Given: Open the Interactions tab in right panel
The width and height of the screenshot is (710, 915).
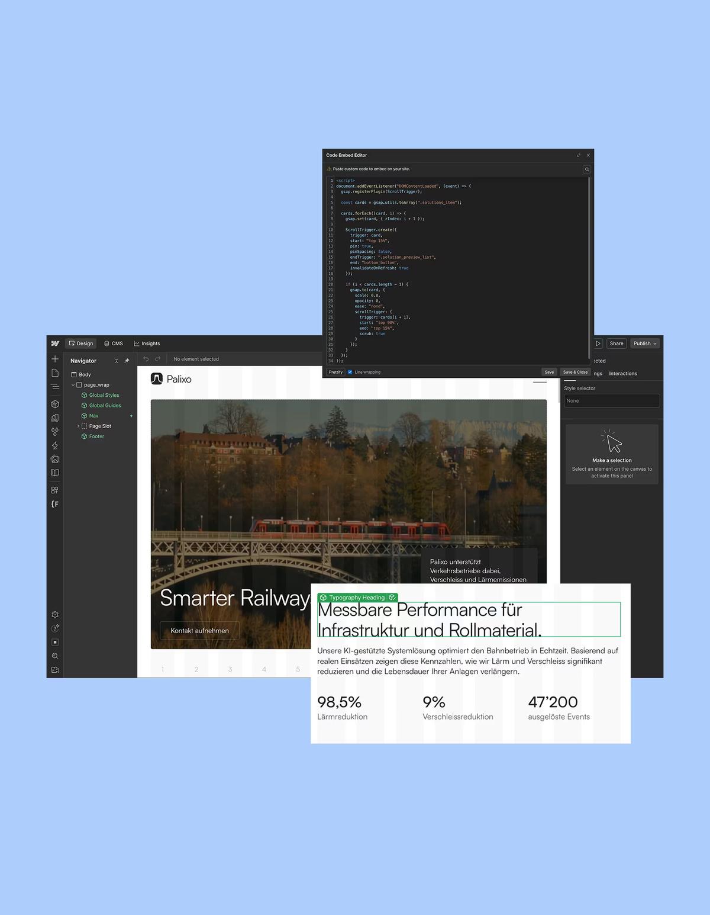Looking at the screenshot, I should (623, 374).
